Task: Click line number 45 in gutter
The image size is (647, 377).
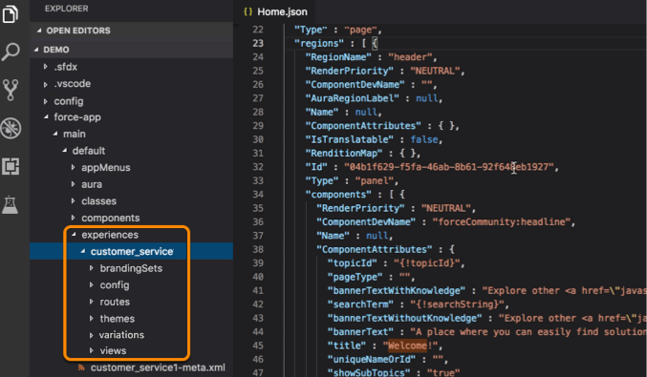Action: pyautogui.click(x=258, y=346)
